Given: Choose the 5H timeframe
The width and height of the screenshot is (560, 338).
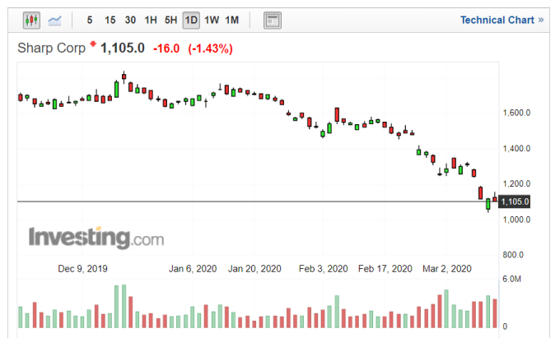Looking at the screenshot, I should coord(170,21).
